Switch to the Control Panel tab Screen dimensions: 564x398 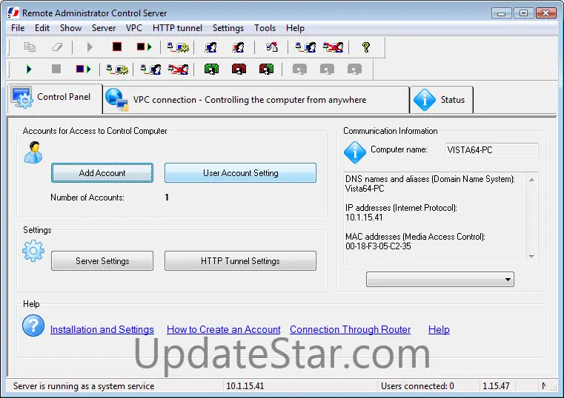point(55,98)
